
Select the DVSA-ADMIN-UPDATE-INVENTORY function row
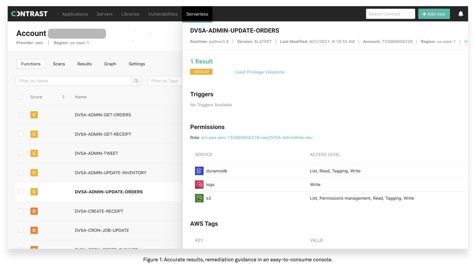tap(110, 173)
